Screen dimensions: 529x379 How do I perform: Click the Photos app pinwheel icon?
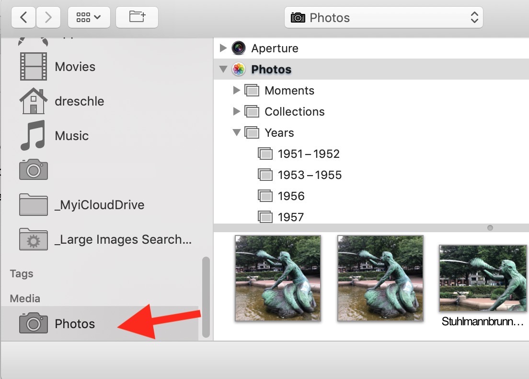239,69
